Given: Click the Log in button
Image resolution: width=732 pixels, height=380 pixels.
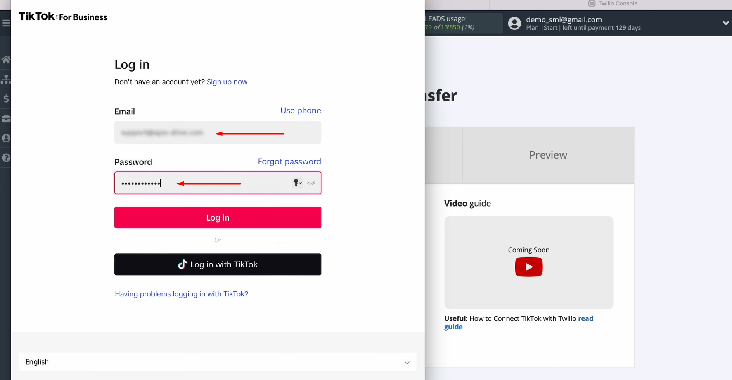Looking at the screenshot, I should point(218,217).
